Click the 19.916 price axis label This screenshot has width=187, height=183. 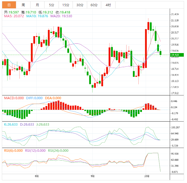175,45
